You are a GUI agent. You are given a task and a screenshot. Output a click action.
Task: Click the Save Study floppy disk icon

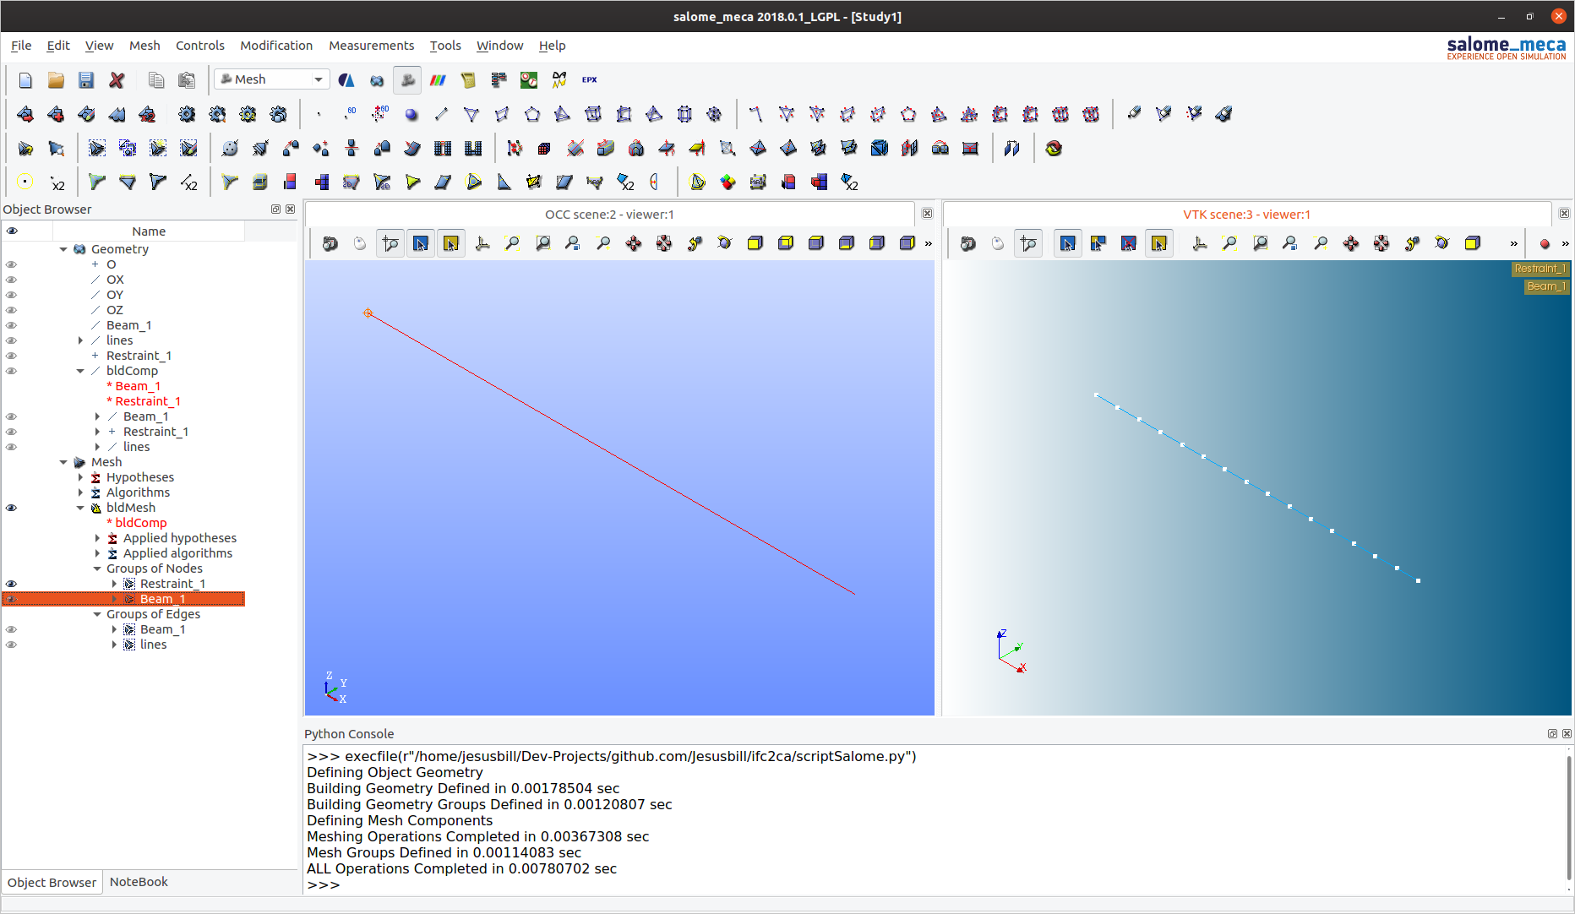85,79
